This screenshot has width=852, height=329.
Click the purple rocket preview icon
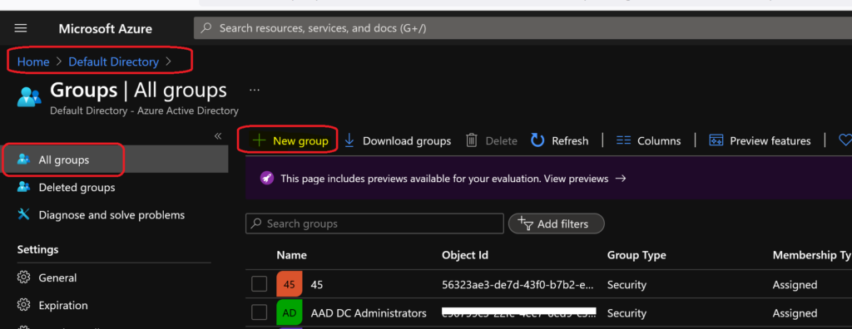pyautogui.click(x=267, y=178)
